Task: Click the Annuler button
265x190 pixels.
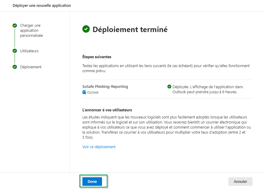Action: click(240, 181)
